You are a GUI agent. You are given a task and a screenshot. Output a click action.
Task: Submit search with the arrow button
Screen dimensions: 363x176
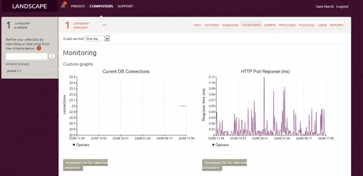52,56
